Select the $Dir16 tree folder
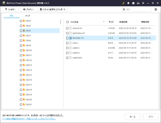This screenshot has width=161, height=123. point(29,80)
